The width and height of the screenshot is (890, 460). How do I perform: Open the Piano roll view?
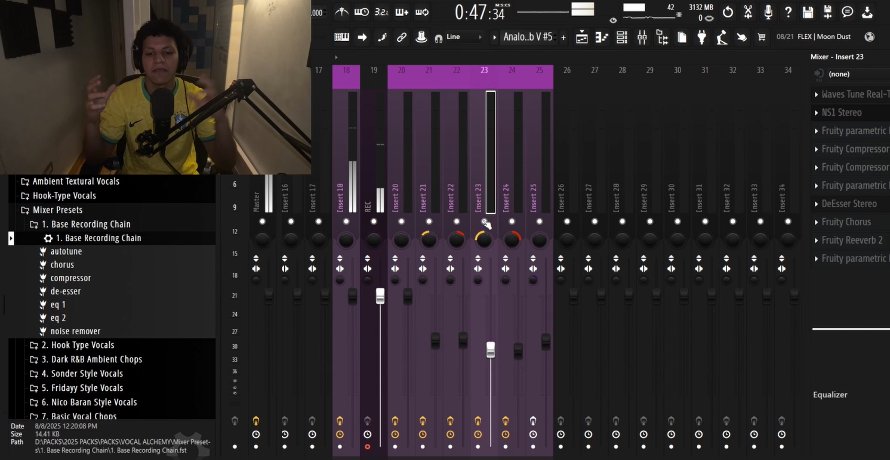602,38
